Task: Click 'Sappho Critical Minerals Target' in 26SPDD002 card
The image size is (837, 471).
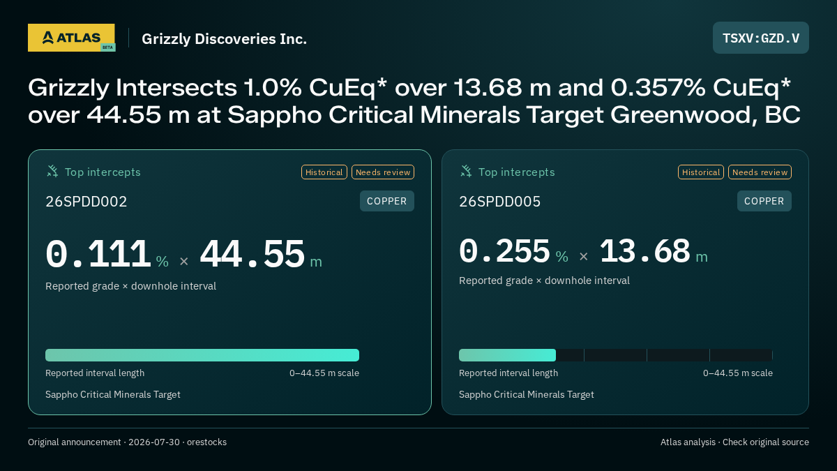Action: click(x=113, y=395)
